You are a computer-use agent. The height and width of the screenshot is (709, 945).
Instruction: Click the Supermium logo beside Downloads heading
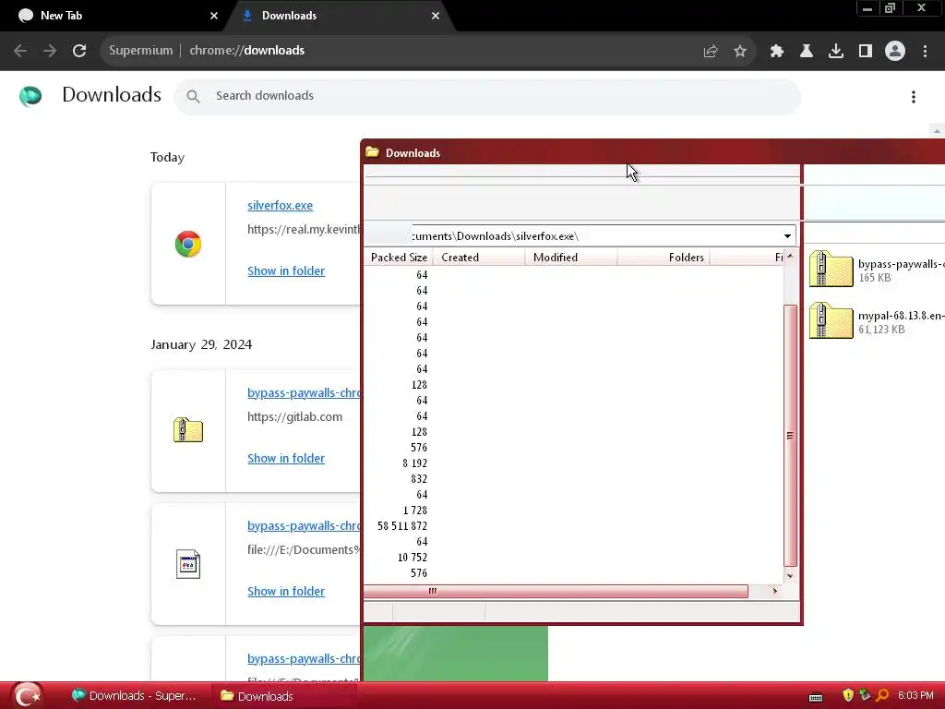(30, 96)
